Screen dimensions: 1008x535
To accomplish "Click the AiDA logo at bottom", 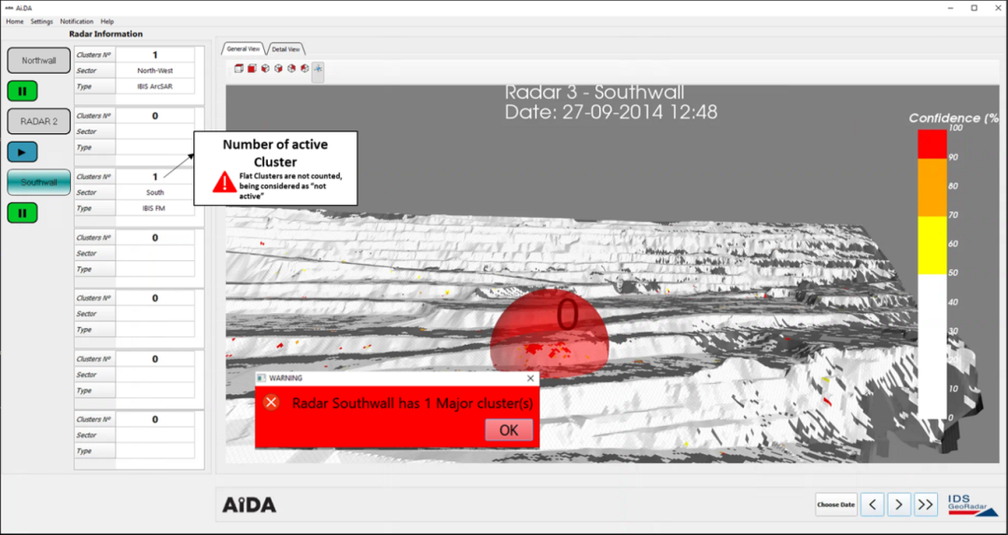I will point(249,505).
